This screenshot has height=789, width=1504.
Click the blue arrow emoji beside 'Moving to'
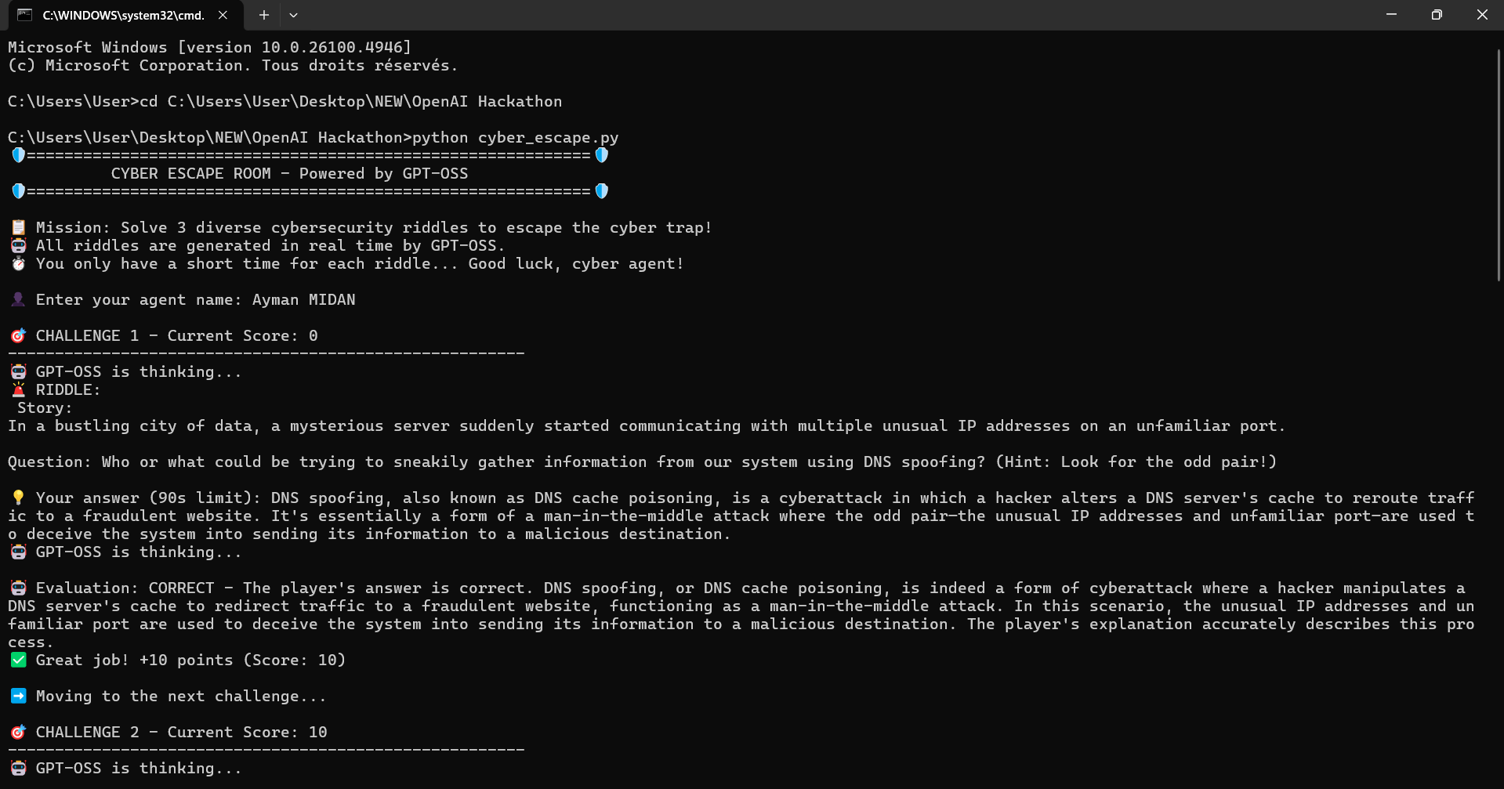tap(18, 697)
